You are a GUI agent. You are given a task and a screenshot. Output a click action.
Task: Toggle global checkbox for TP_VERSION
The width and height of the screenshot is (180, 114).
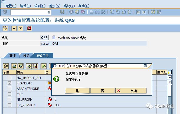pos(9,105)
